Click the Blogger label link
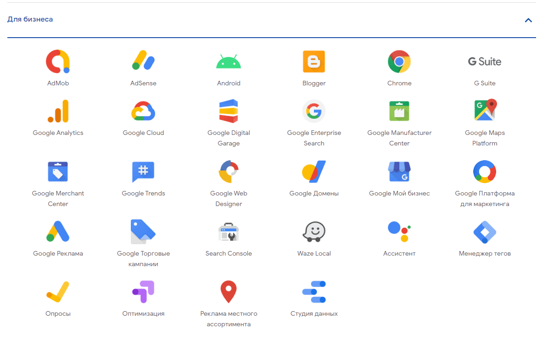This screenshot has height=346, width=537. pyautogui.click(x=313, y=83)
